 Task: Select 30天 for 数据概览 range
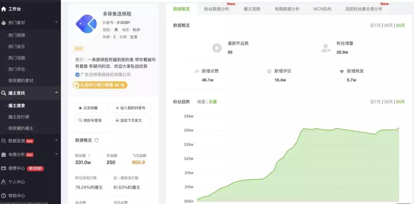(x=388, y=26)
